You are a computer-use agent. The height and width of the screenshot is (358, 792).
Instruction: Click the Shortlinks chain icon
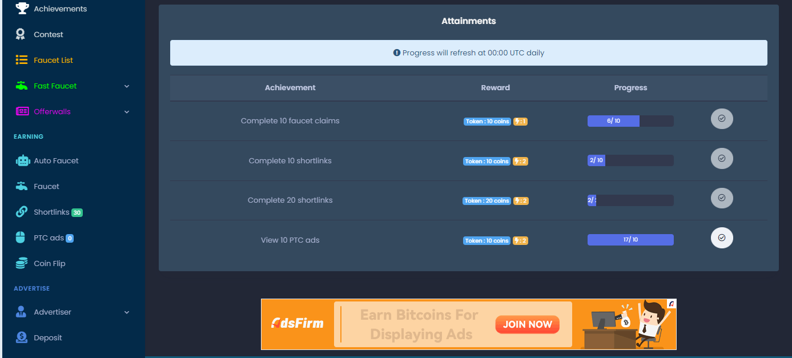22,212
